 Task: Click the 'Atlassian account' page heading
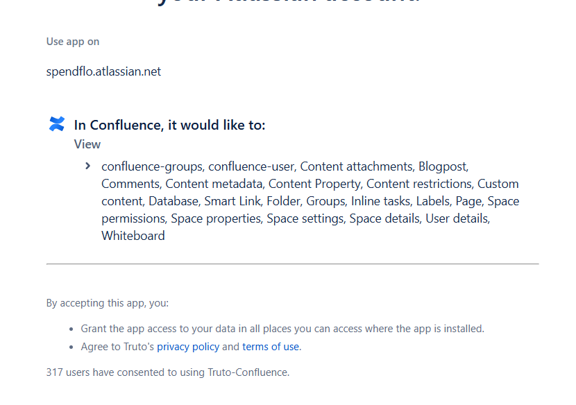(x=288, y=2)
